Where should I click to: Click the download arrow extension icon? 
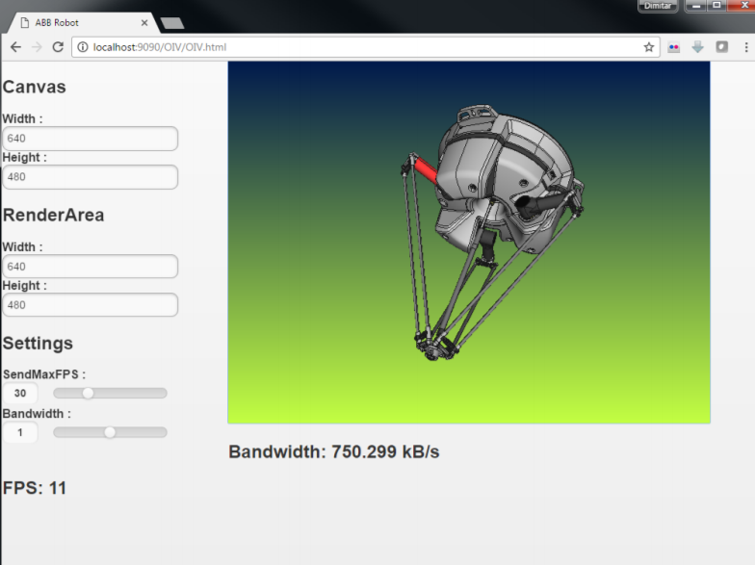click(x=698, y=46)
